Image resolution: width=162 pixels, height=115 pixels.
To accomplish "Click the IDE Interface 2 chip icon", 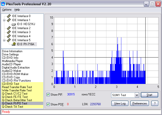I will tap(9, 28).
